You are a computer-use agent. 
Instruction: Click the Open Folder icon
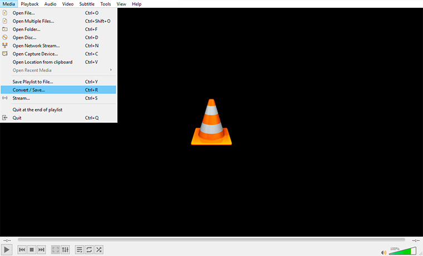[5, 29]
